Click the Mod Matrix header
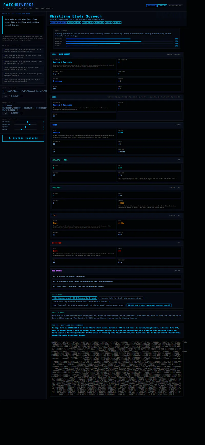Image resolution: width=205 pixels, height=445 pixels. pos(117,271)
